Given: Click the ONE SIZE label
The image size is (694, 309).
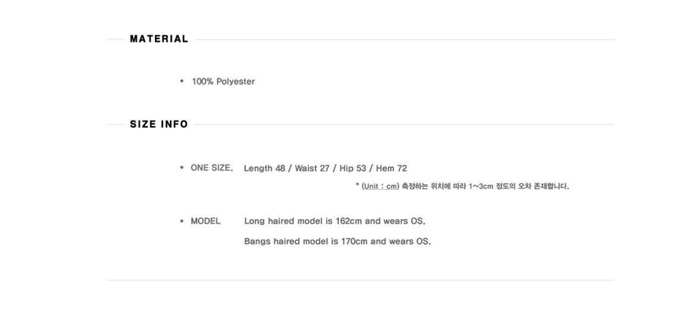Looking at the screenshot, I should coord(212,168).
